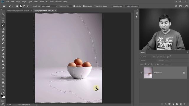Choose Subtract from Selection mode icon
Viewport: 189px width, 106px height.
[x=24, y=6]
